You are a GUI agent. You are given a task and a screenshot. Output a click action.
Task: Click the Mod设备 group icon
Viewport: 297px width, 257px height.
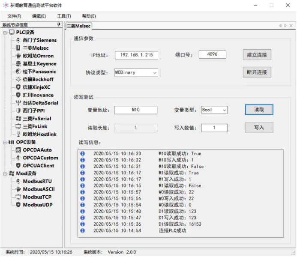(12, 173)
